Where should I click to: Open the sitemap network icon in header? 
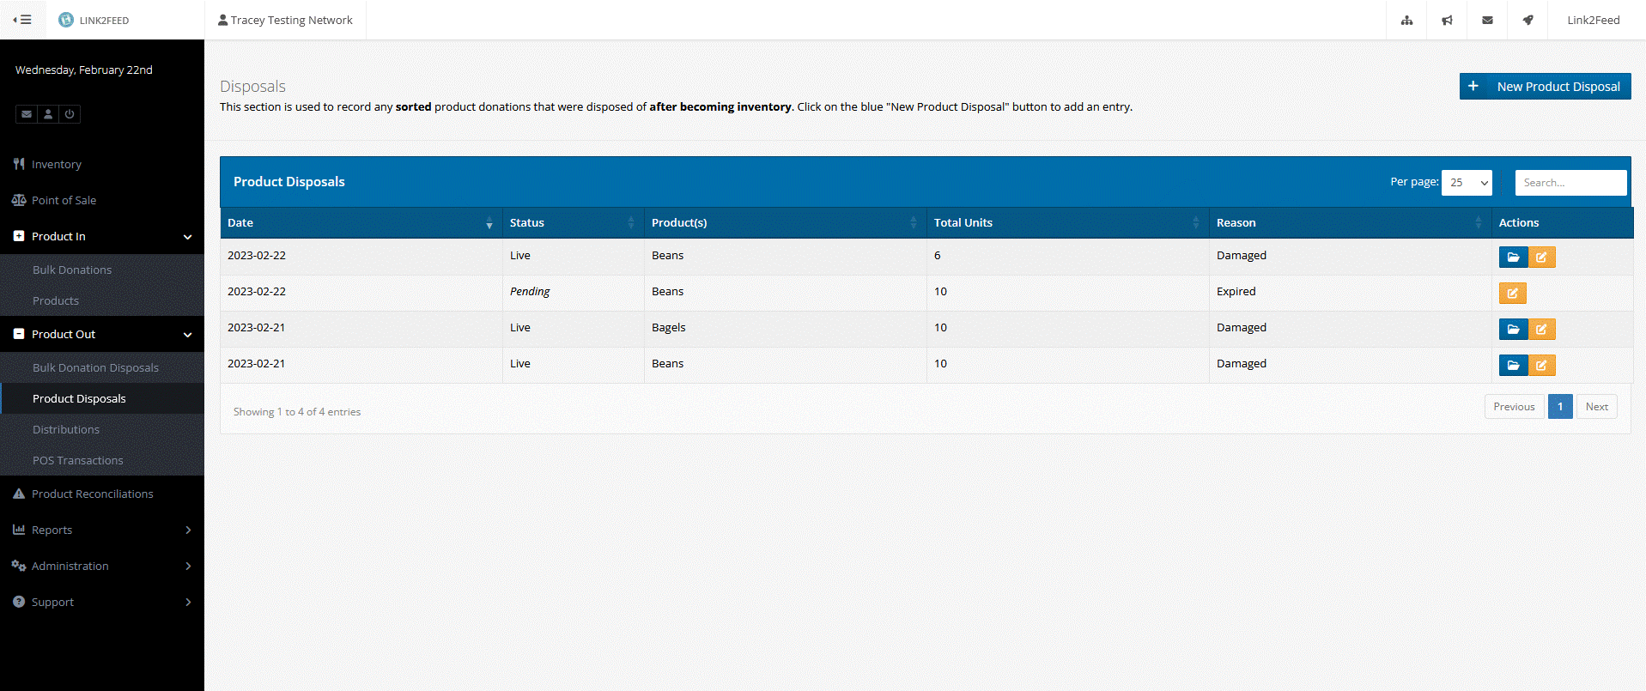click(1406, 20)
